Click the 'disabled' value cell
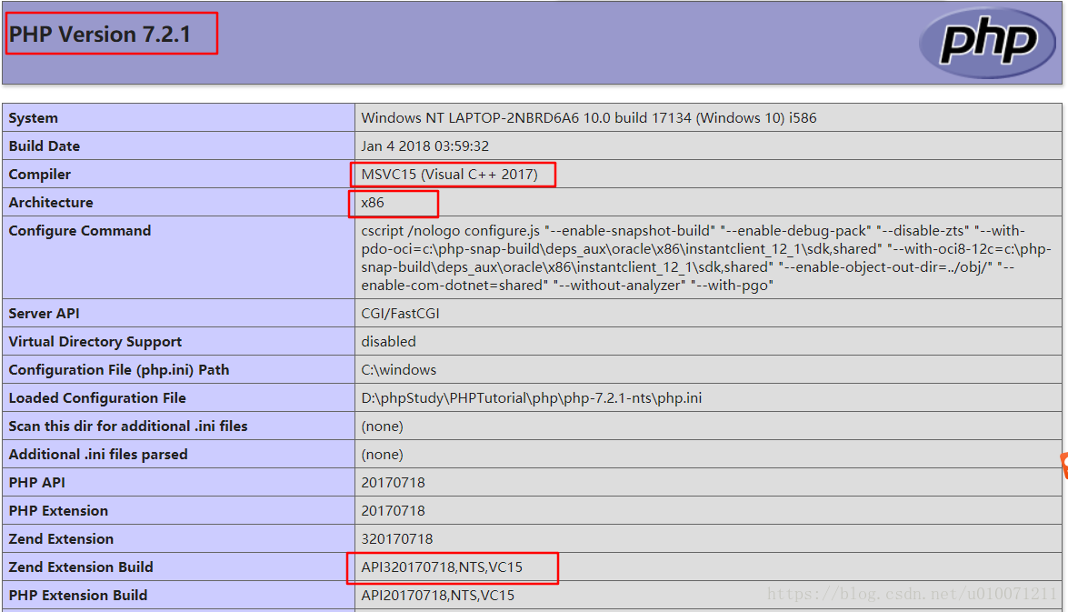The width and height of the screenshot is (1068, 612). click(388, 341)
